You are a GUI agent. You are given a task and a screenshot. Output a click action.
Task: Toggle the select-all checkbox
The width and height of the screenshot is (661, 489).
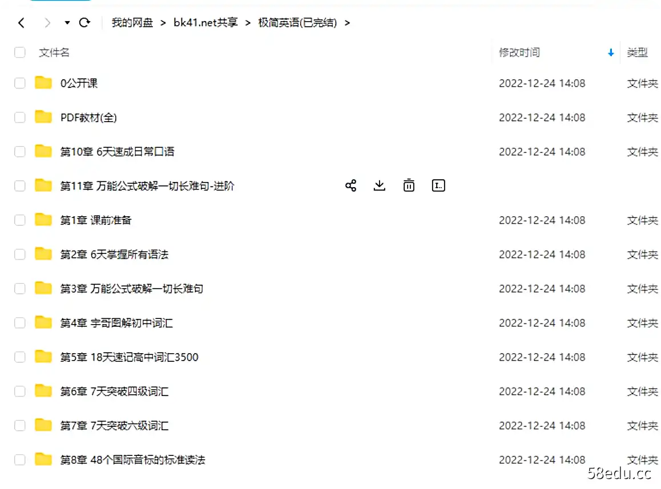coord(20,52)
